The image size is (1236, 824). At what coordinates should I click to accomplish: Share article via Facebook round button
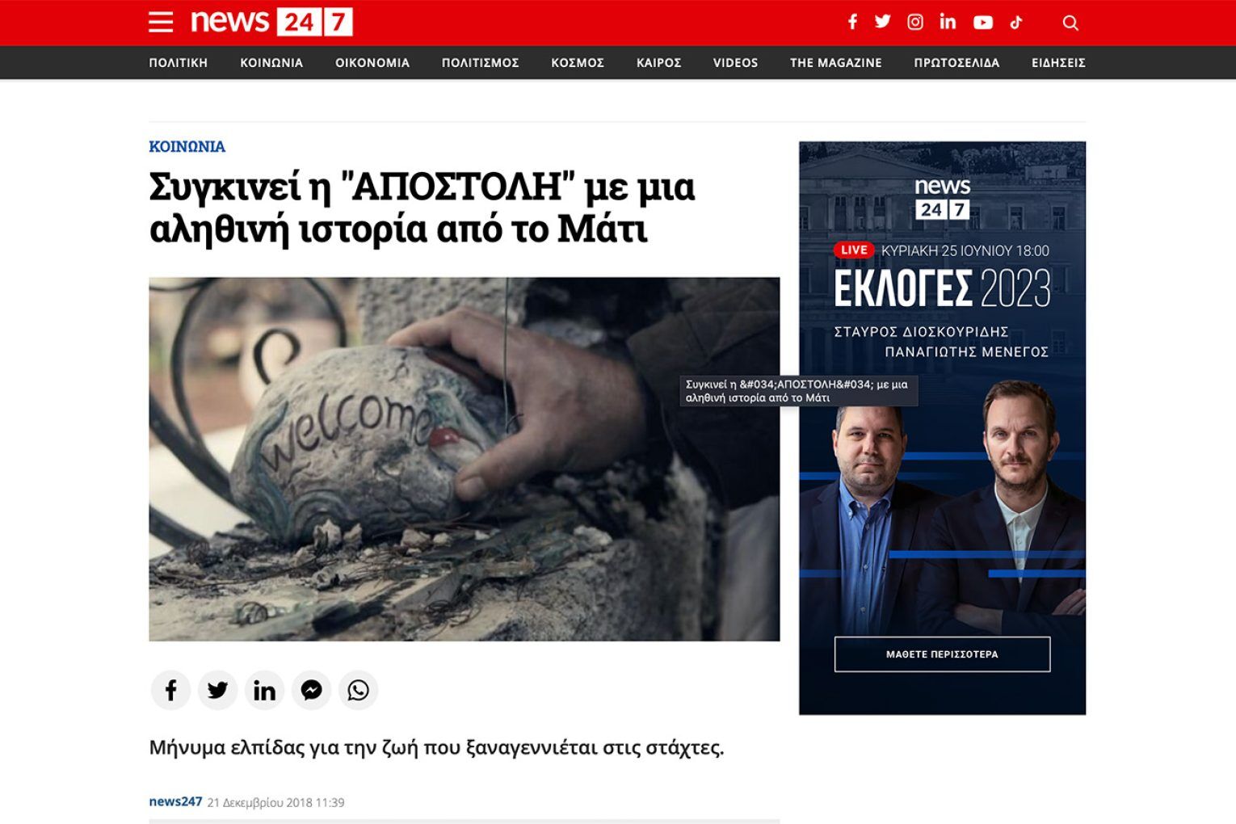pyautogui.click(x=170, y=690)
